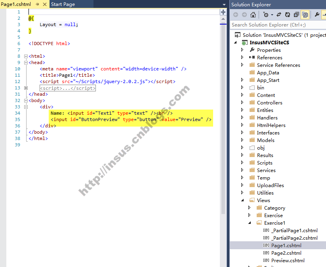Viewport: 326px width, 267px height.
Task: Click the 'Layout = null;' code line
Action: click(x=59, y=25)
